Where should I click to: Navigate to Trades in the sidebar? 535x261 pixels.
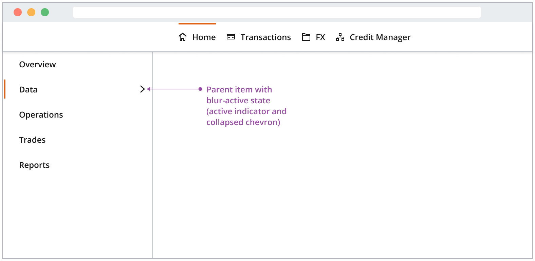(32, 140)
